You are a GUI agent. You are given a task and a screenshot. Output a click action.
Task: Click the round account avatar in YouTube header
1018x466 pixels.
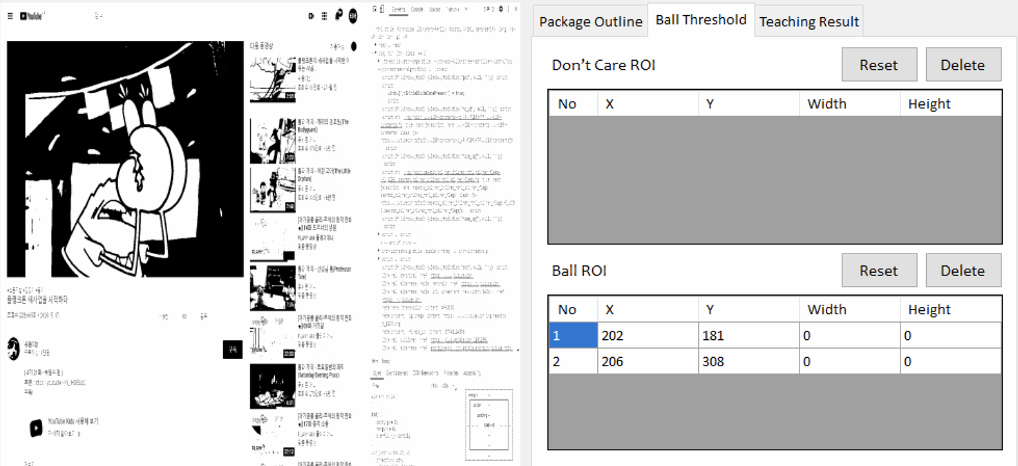pos(353,16)
